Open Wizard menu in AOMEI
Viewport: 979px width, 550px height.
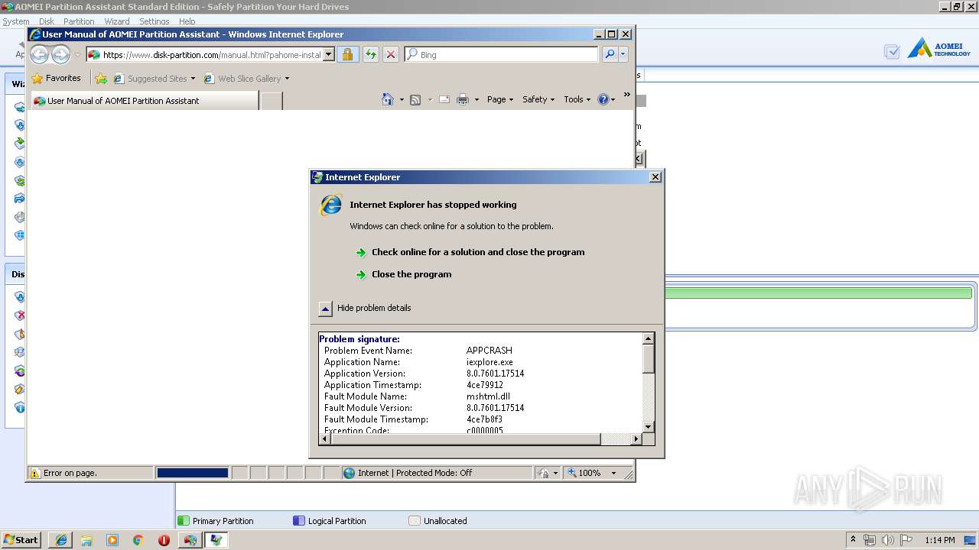pos(117,21)
